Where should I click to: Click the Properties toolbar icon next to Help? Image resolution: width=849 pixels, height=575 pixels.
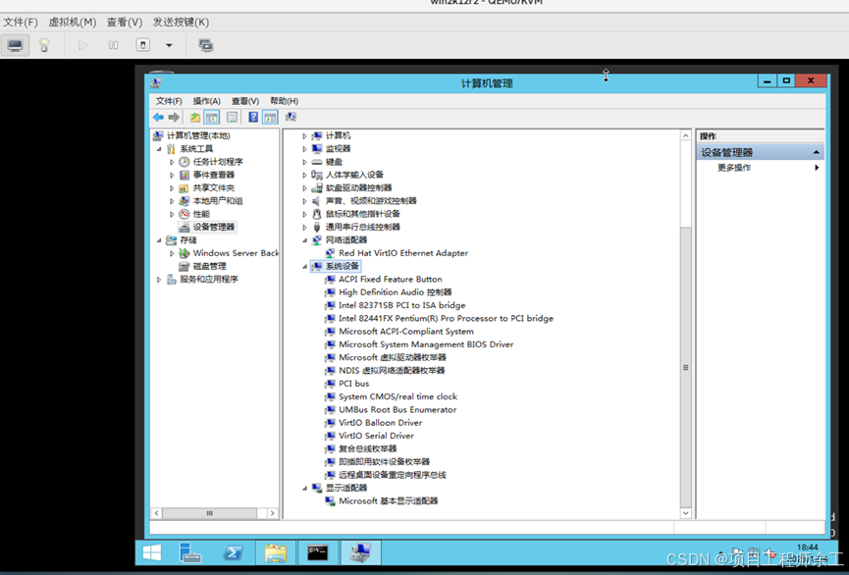pos(232,117)
